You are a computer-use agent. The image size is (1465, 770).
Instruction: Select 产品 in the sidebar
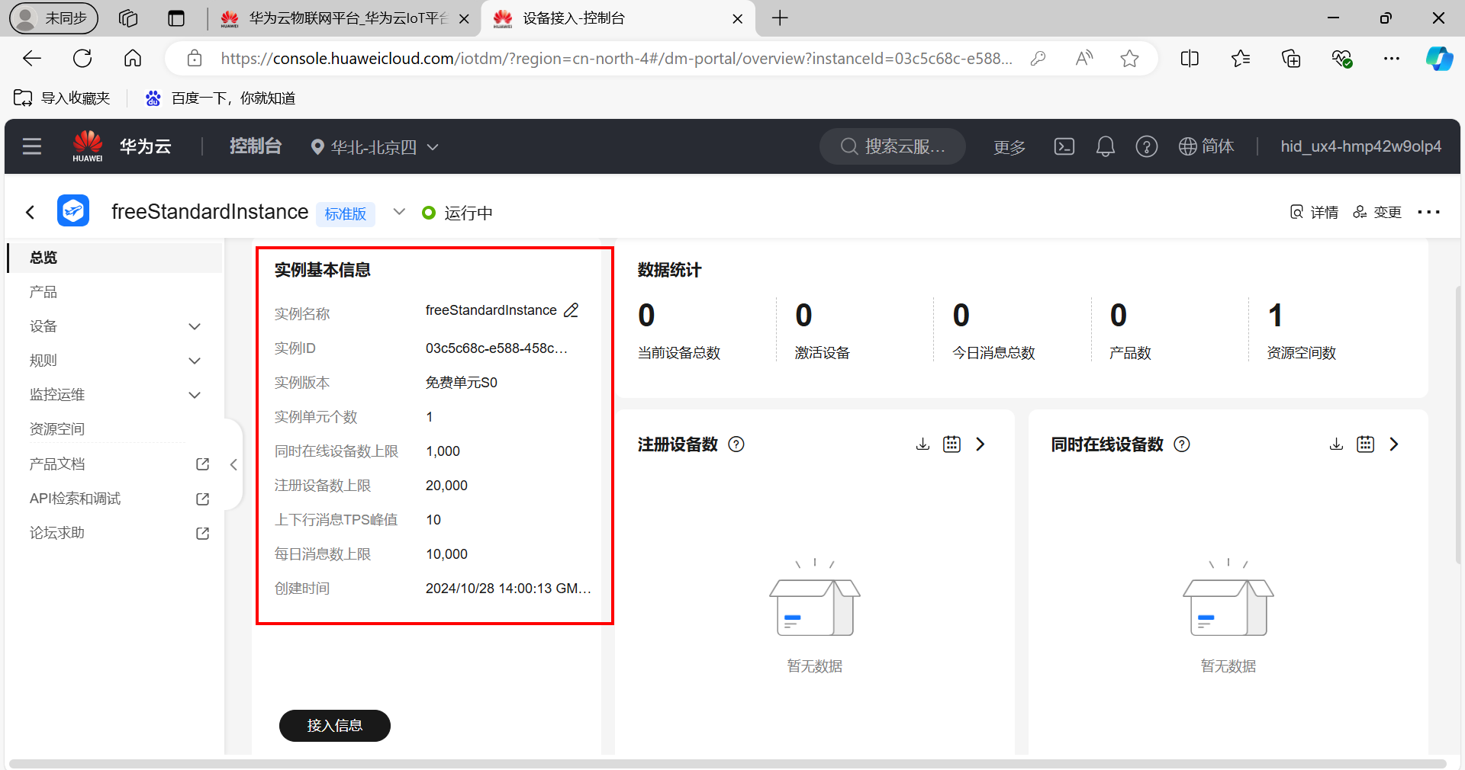pos(43,292)
